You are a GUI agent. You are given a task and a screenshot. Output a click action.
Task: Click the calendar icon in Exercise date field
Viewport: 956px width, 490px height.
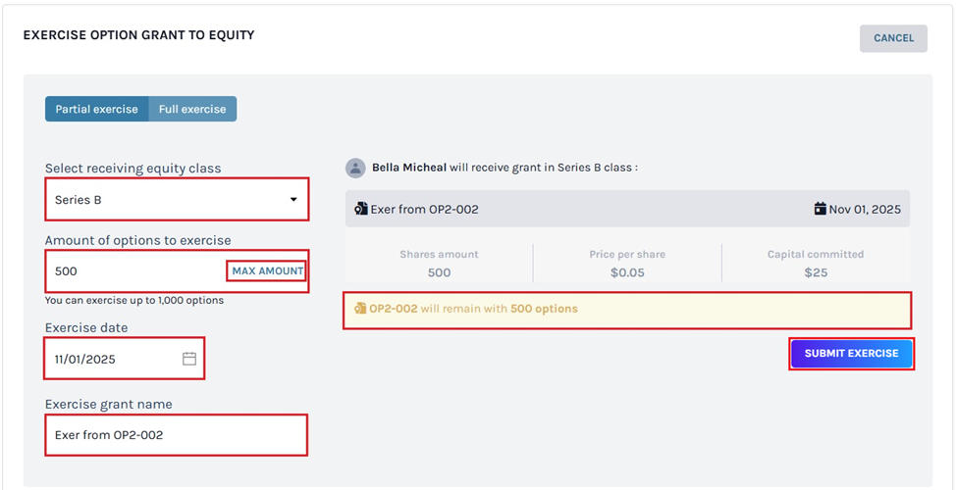tap(189, 359)
